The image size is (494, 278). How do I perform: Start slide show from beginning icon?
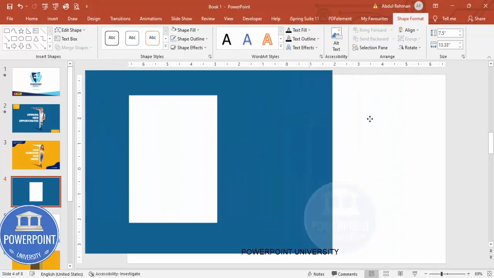coord(45,7)
